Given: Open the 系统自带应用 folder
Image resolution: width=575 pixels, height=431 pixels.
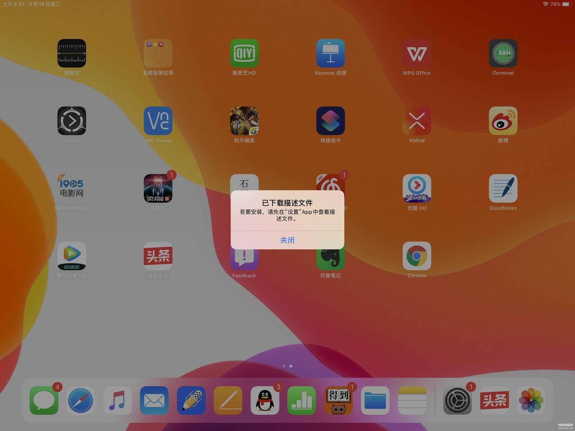Looking at the screenshot, I should click(x=158, y=53).
